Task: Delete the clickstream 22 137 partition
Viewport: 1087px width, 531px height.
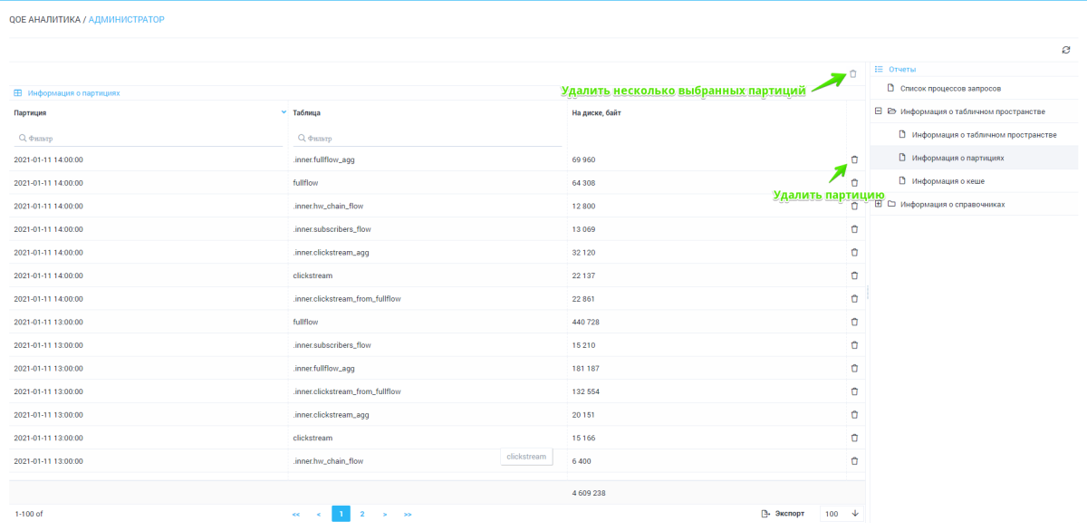Action: [854, 275]
